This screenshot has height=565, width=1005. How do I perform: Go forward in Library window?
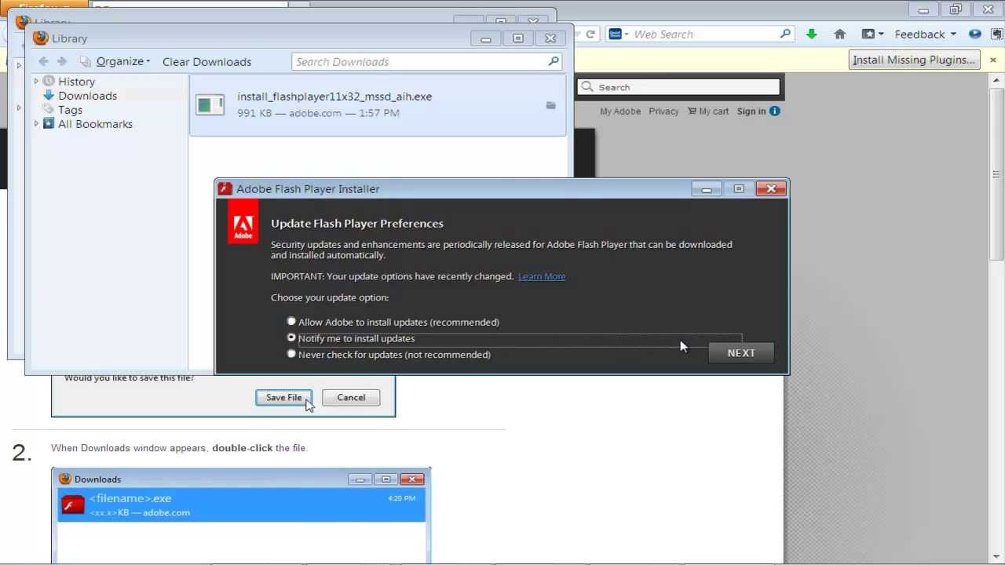point(62,61)
